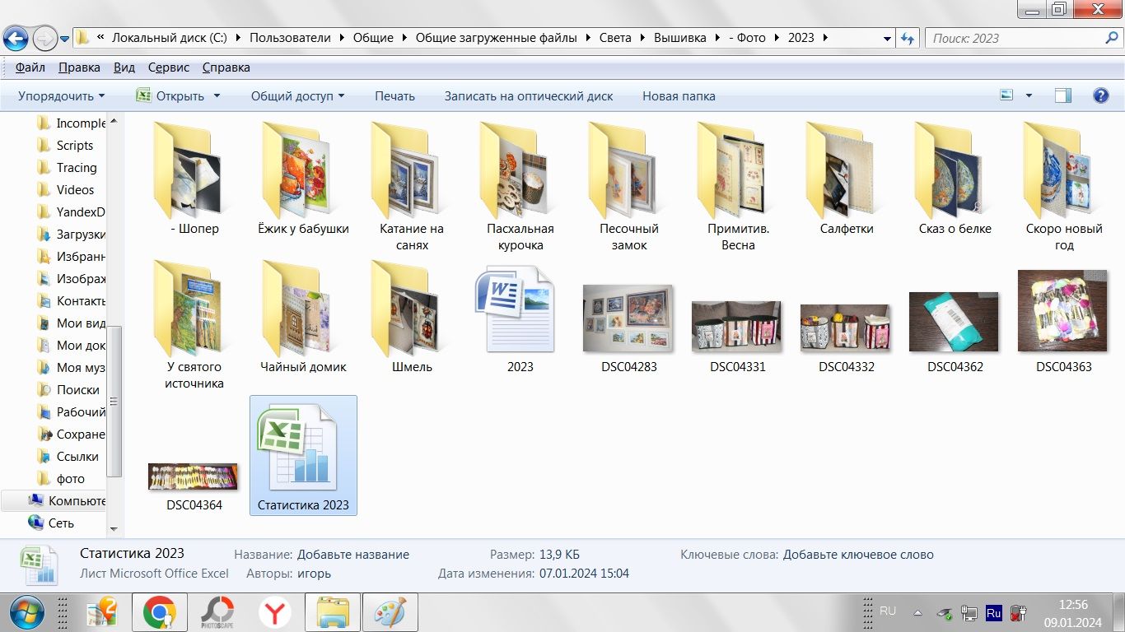Click the Help question mark icon

(x=1101, y=95)
